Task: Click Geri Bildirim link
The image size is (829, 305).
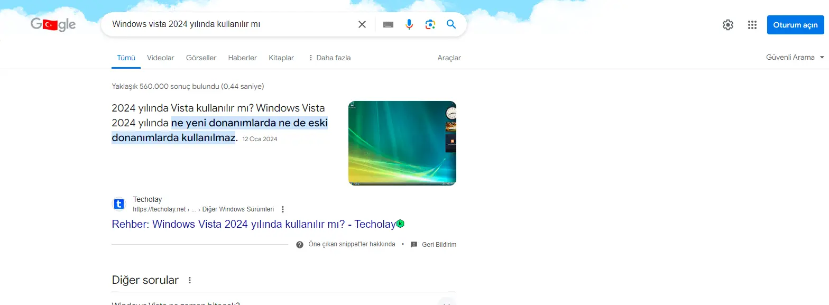Action: [439, 245]
